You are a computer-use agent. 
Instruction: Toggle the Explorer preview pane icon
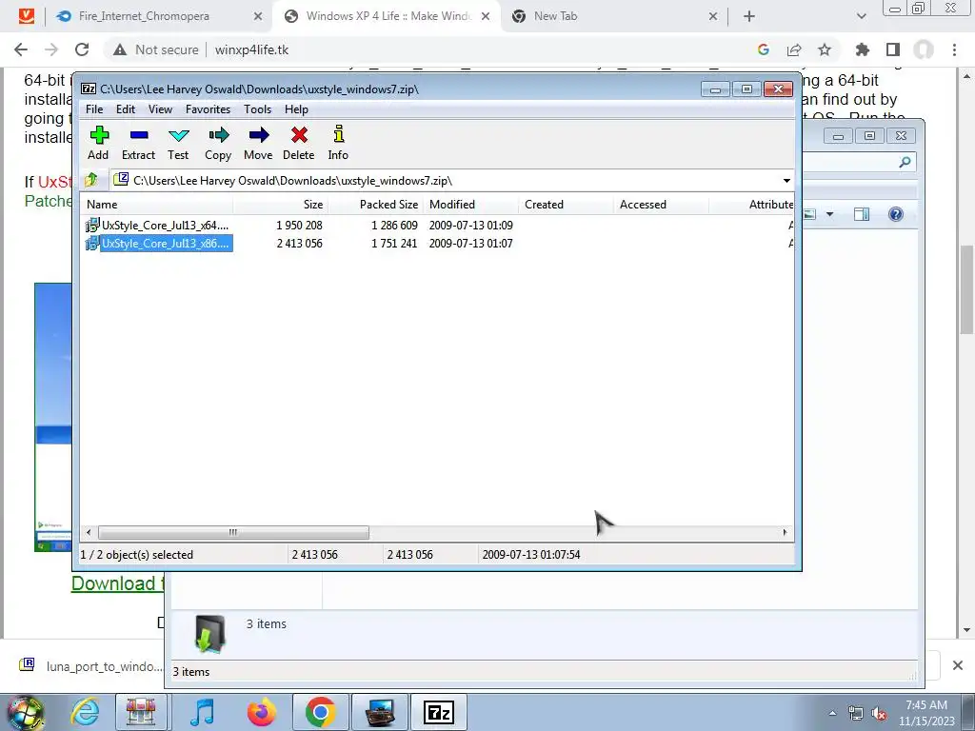coord(861,214)
